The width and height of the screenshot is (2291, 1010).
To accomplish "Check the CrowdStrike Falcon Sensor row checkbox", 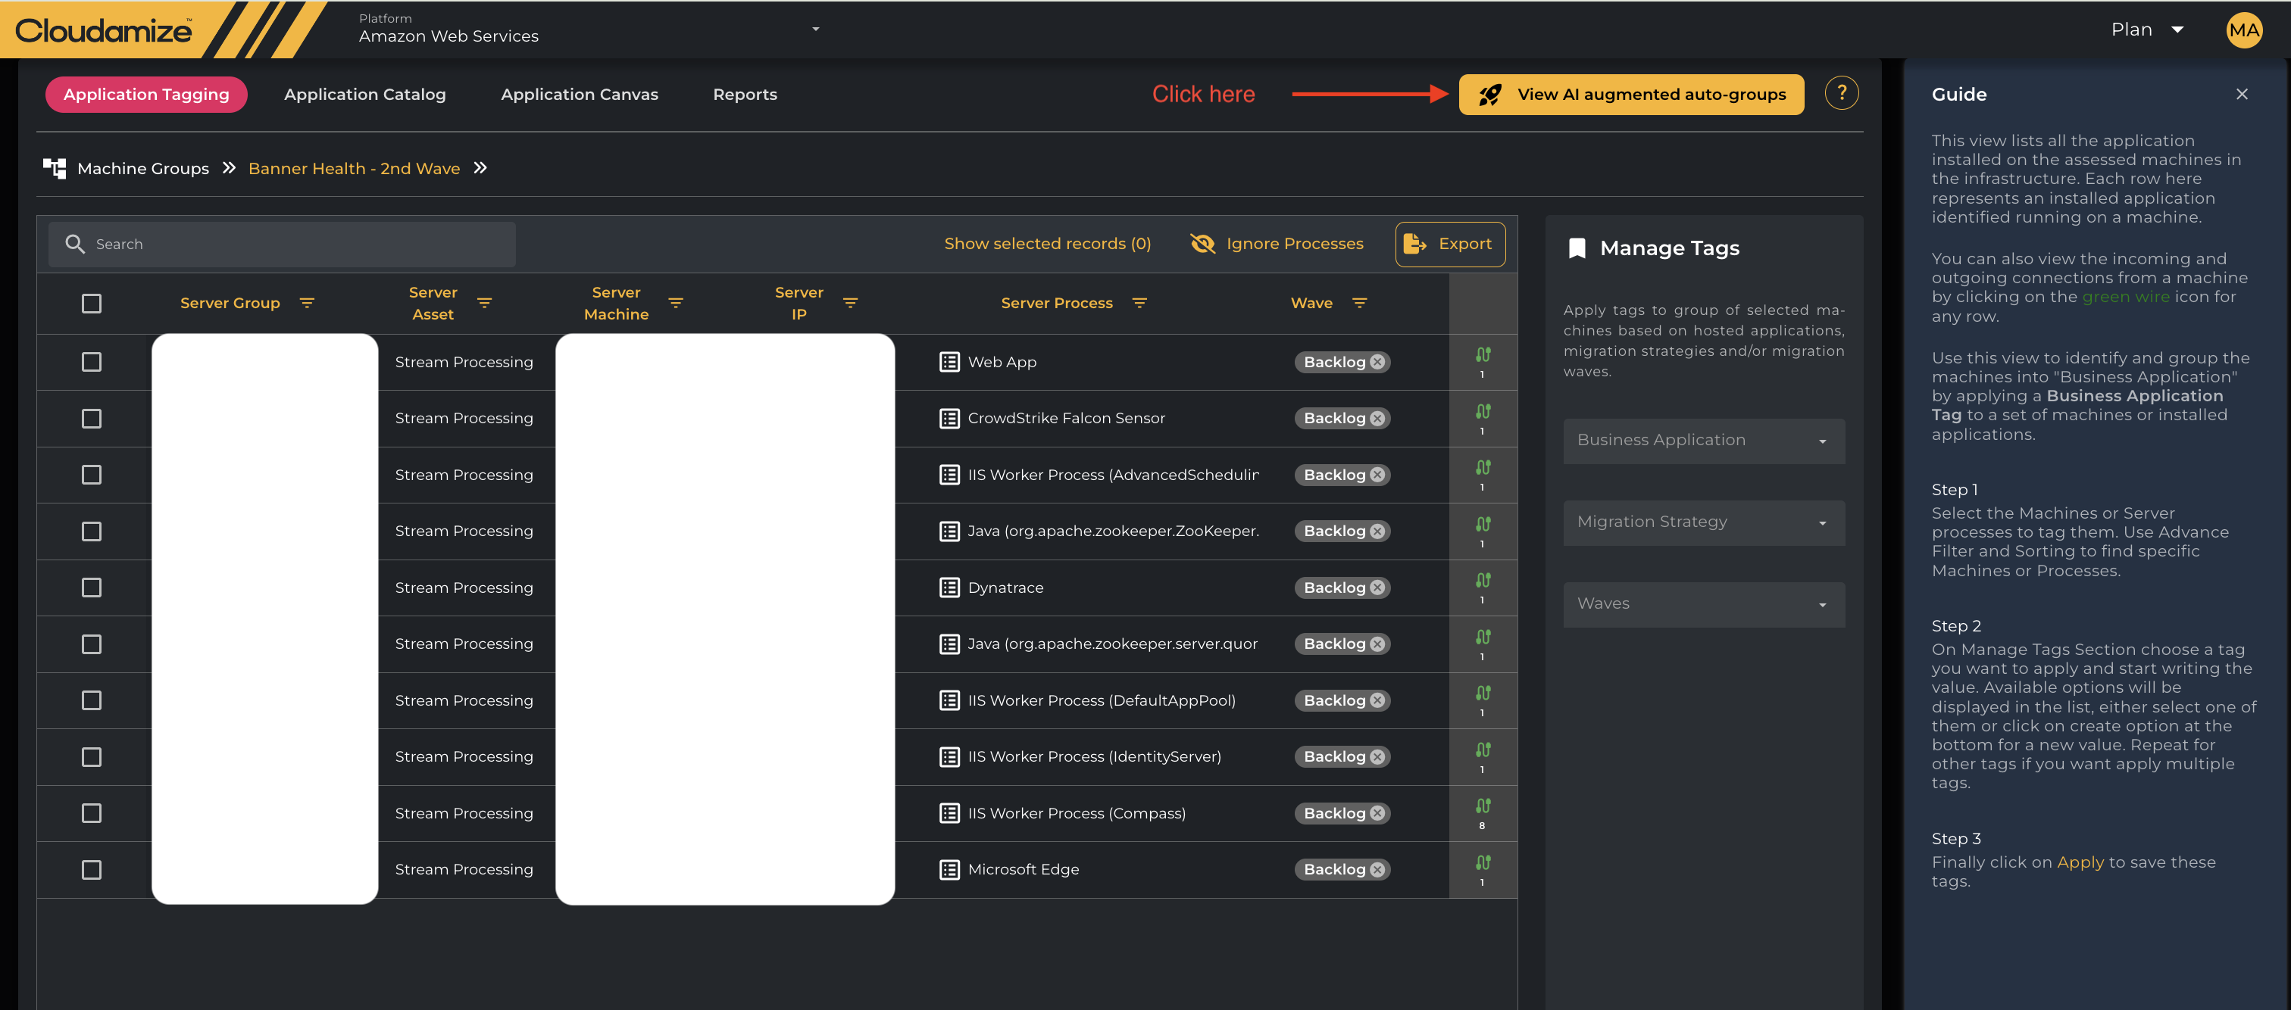I will (x=92, y=419).
